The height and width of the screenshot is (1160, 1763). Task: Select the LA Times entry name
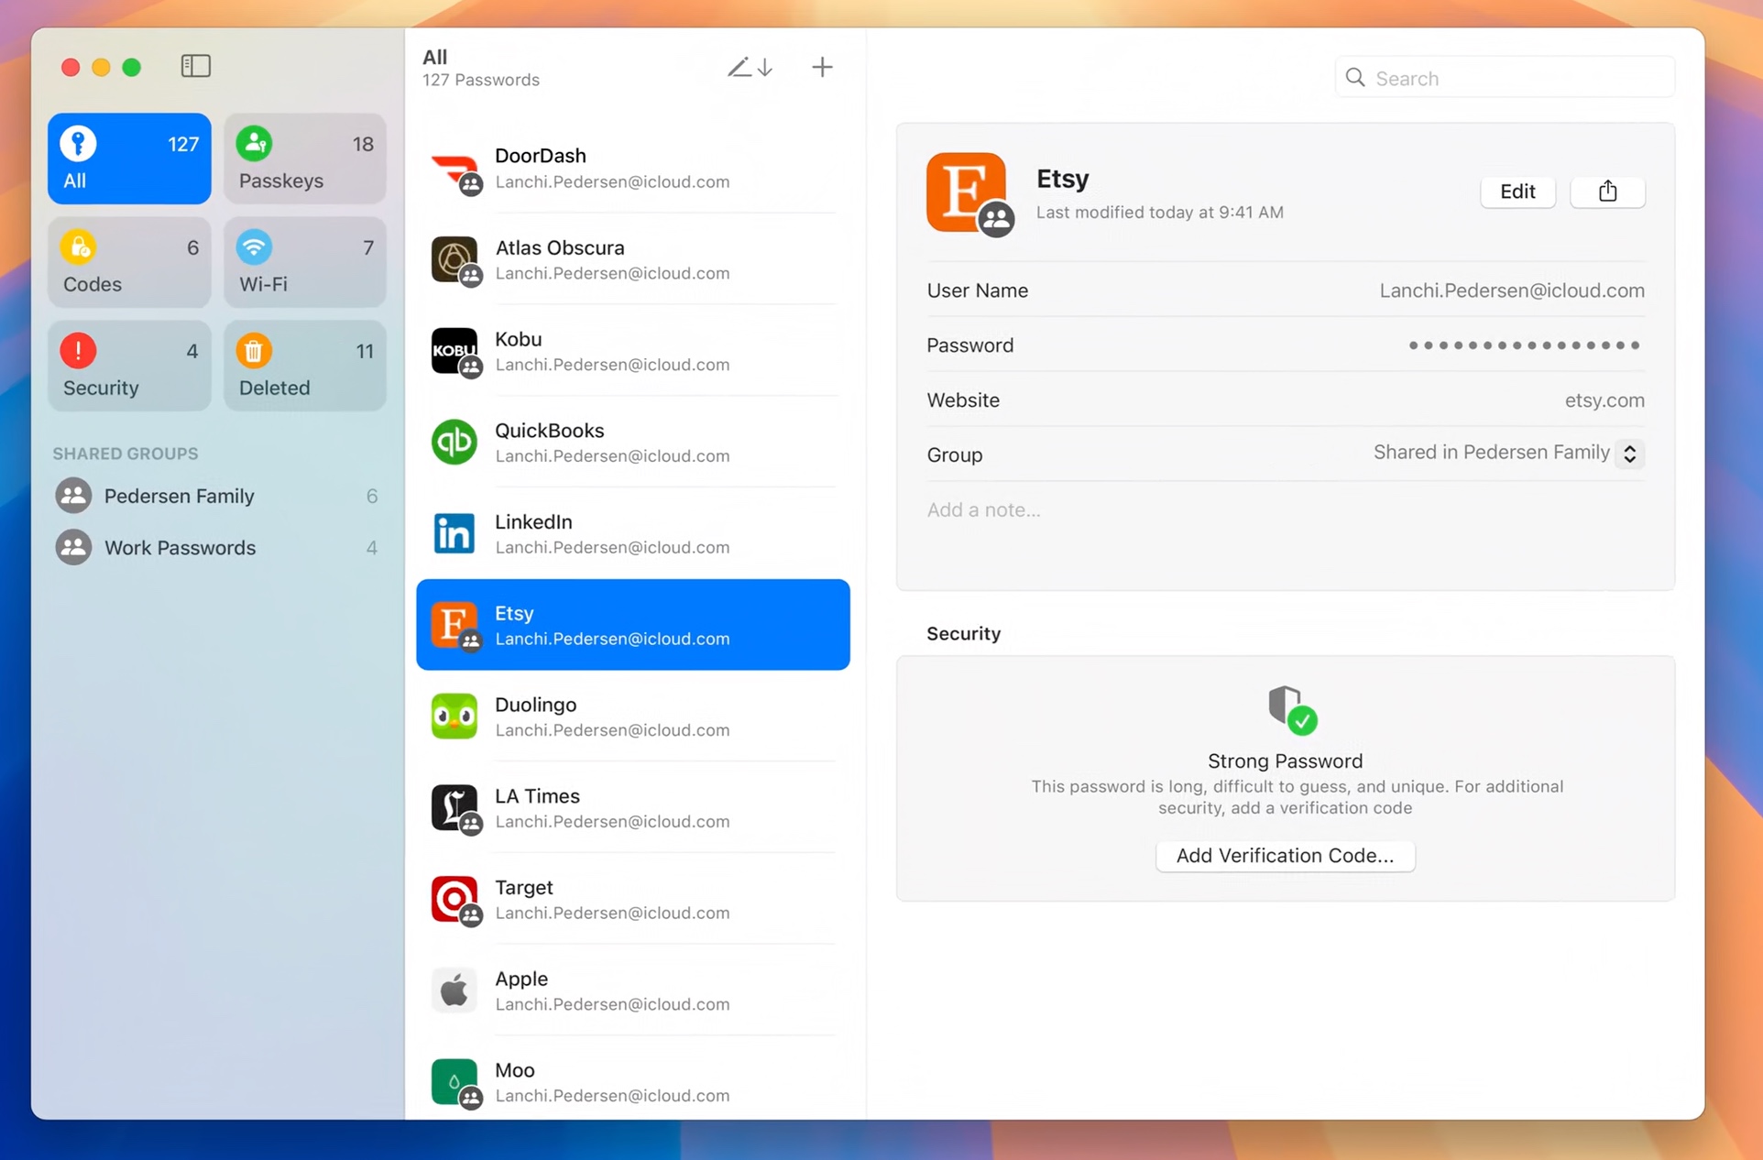pos(538,796)
